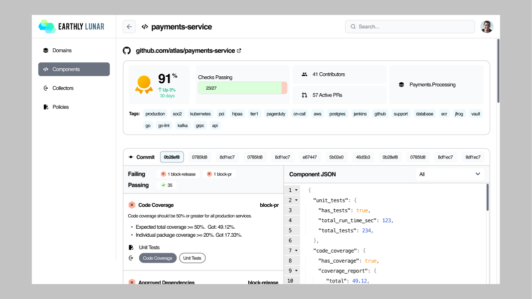Click the kubernetes tag
This screenshot has height=299, width=532.
tap(200, 114)
